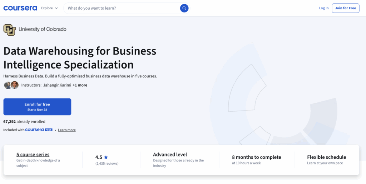The image size is (366, 184).
Task: Click the Coursera Plus badge logo
Action: click(39, 130)
